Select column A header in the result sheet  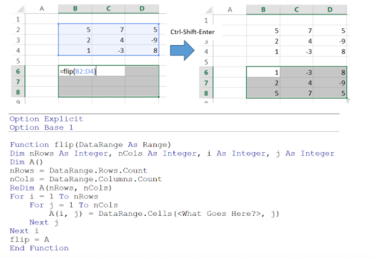(x=230, y=10)
